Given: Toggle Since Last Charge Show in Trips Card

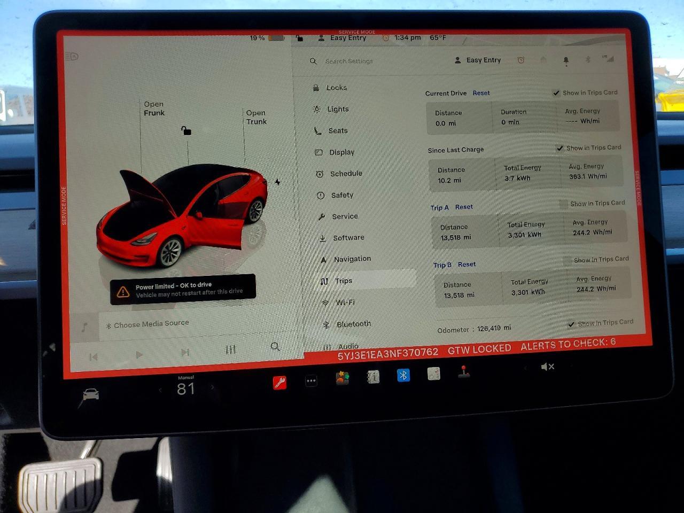Looking at the screenshot, I should point(559,148).
